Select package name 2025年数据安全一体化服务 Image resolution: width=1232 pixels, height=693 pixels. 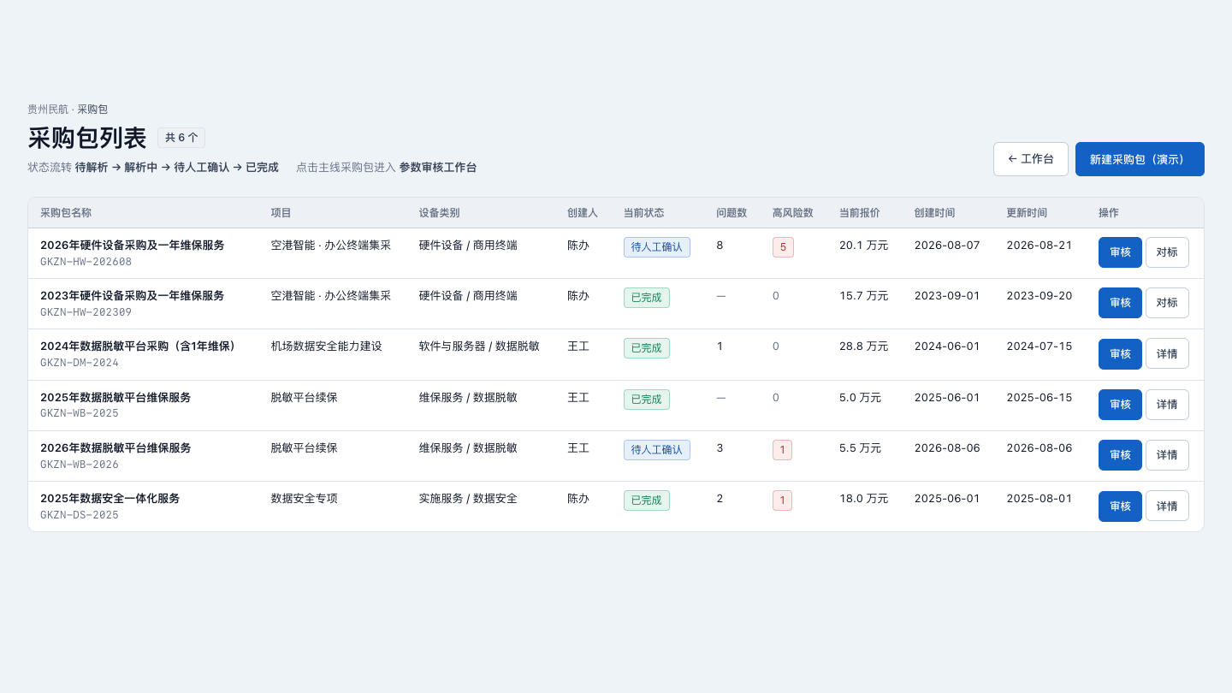click(110, 499)
